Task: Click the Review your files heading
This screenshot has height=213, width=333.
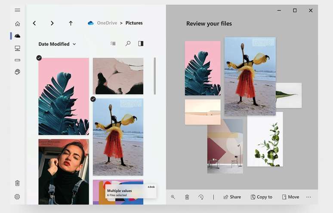Action: tap(209, 24)
